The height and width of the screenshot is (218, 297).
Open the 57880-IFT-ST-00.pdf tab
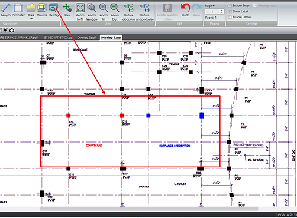(58, 37)
